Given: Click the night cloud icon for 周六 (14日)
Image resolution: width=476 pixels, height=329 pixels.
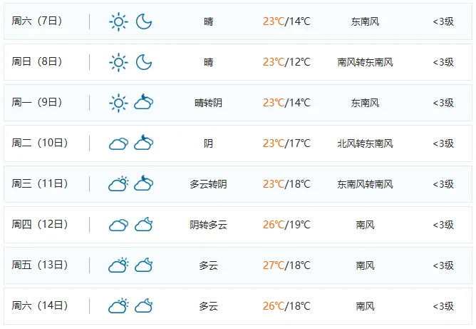Looking at the screenshot, I should click(x=144, y=306).
